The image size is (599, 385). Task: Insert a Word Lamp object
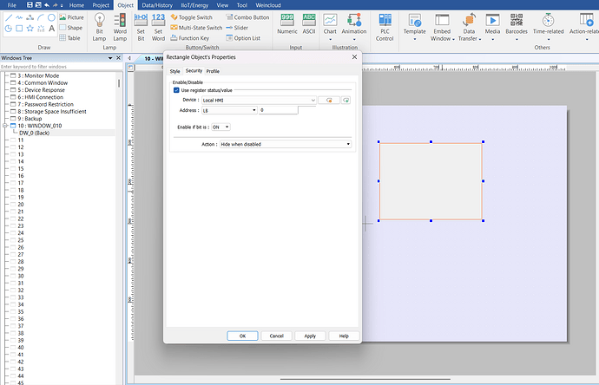point(120,26)
